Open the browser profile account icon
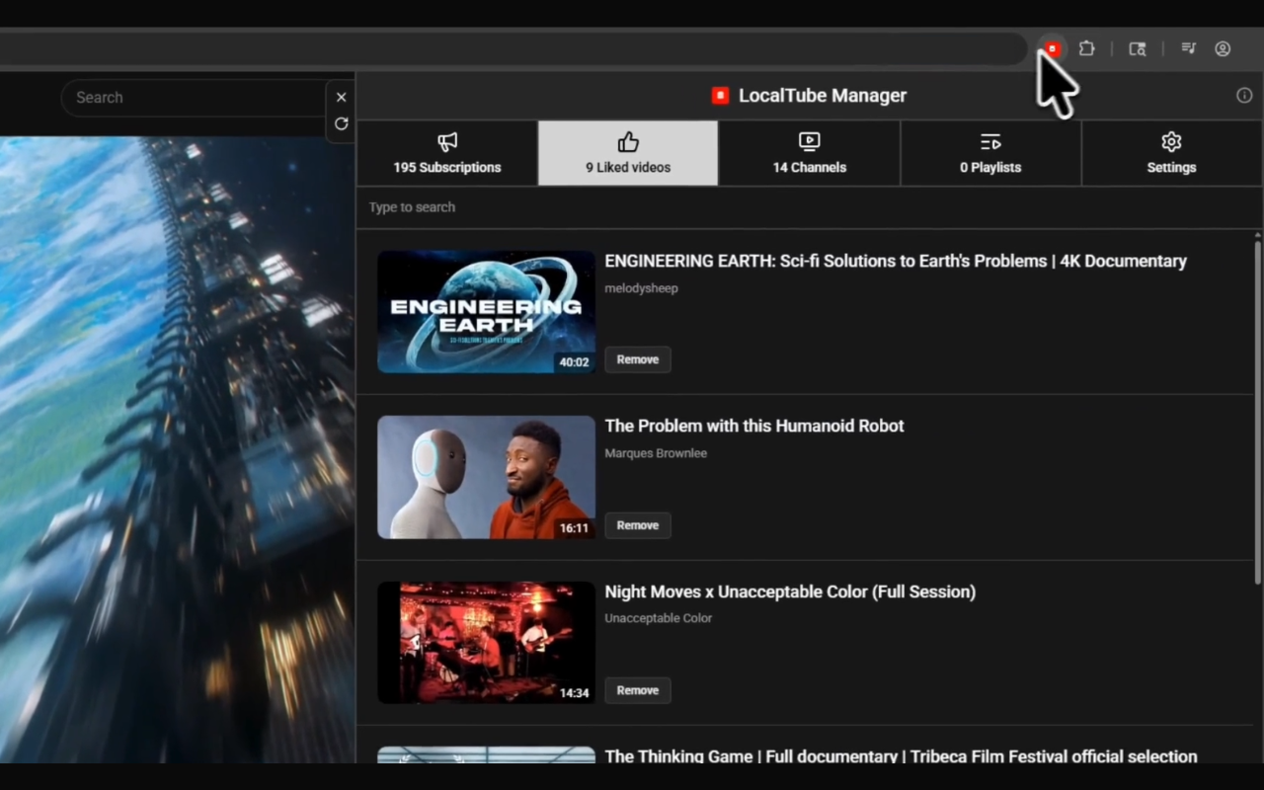Image resolution: width=1264 pixels, height=790 pixels. [1223, 48]
